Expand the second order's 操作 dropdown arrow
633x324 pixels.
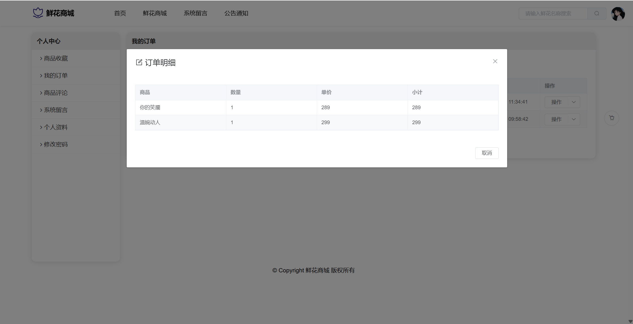click(x=574, y=119)
